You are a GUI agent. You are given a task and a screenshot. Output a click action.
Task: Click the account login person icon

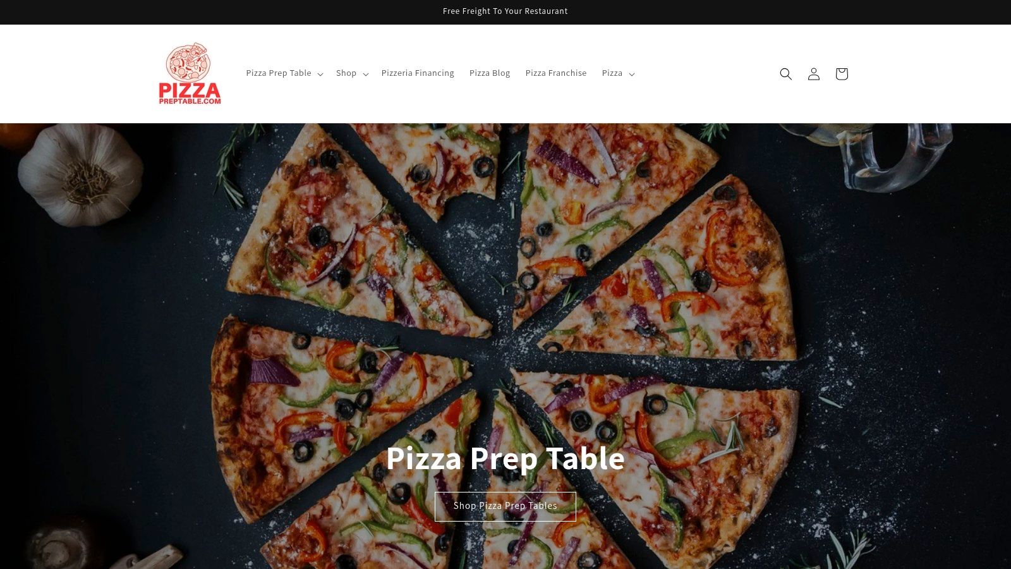[814, 74]
